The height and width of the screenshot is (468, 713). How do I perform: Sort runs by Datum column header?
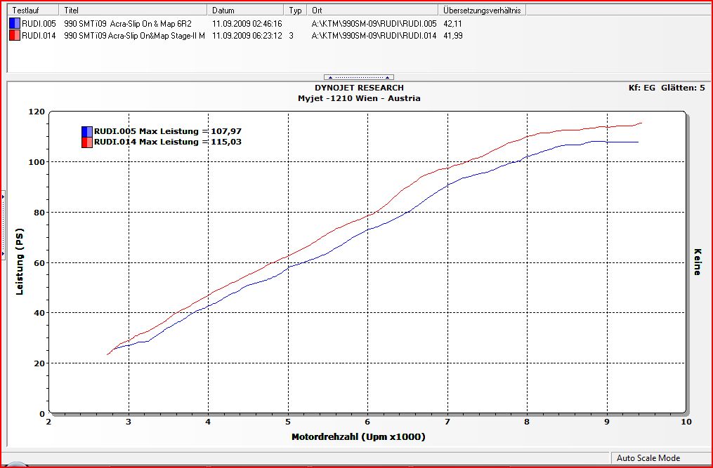point(246,11)
